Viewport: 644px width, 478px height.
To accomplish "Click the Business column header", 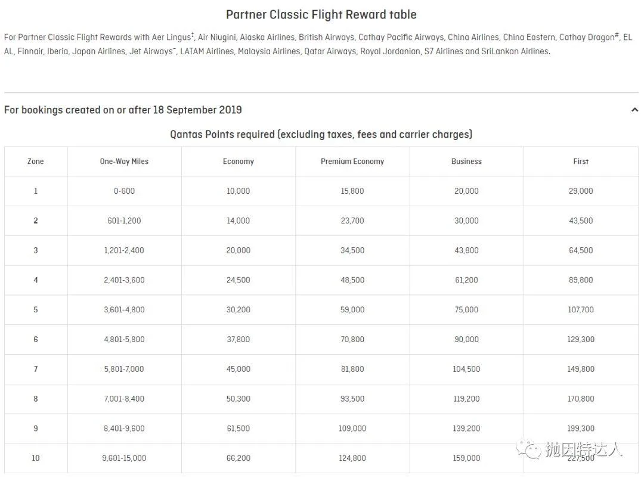I will [466, 161].
